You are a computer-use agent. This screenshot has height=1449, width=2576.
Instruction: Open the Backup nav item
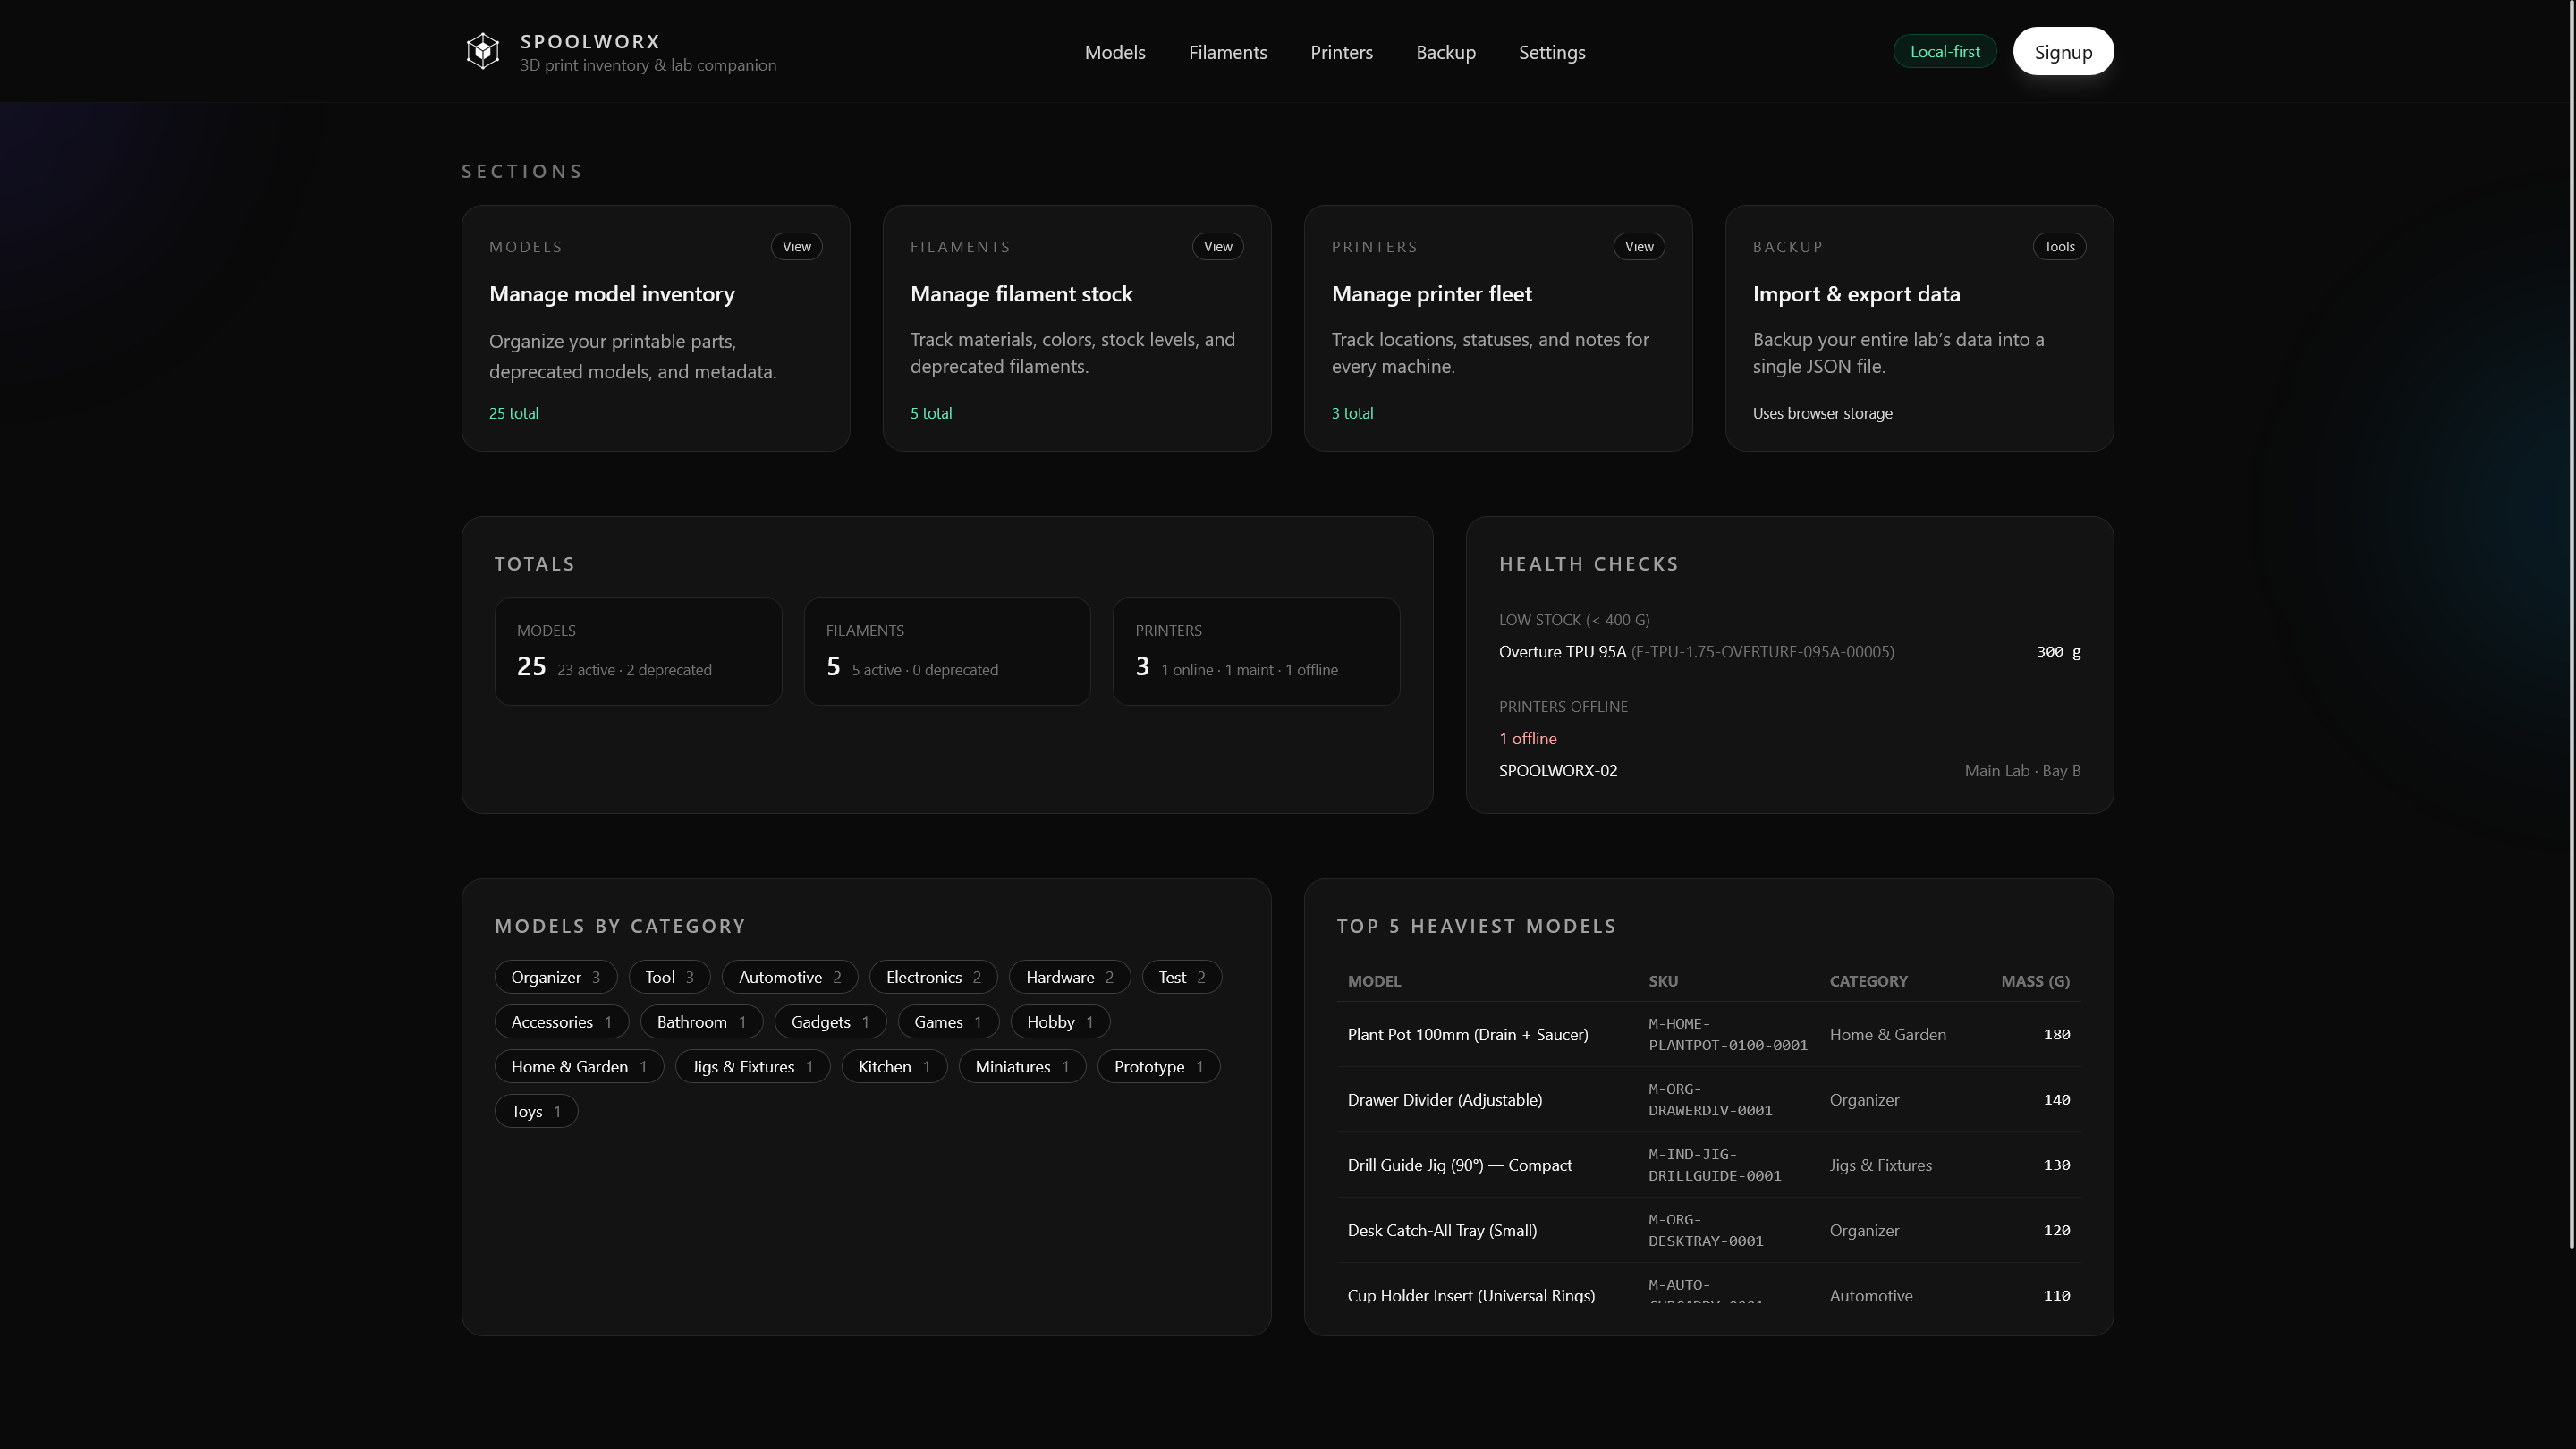[1446, 52]
